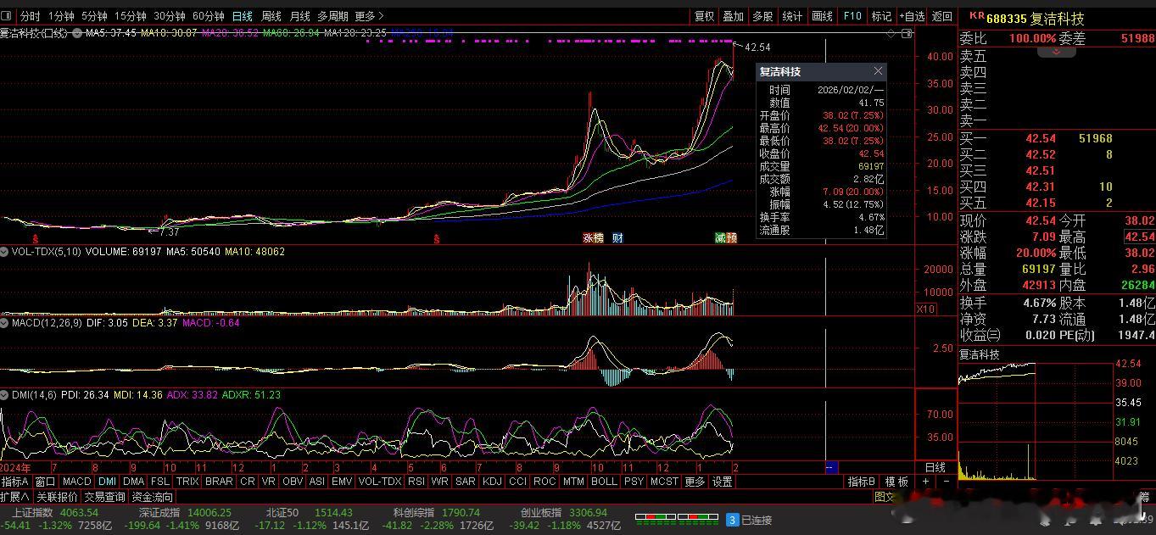Click the window icon at chart's top-right corner

coord(907,33)
